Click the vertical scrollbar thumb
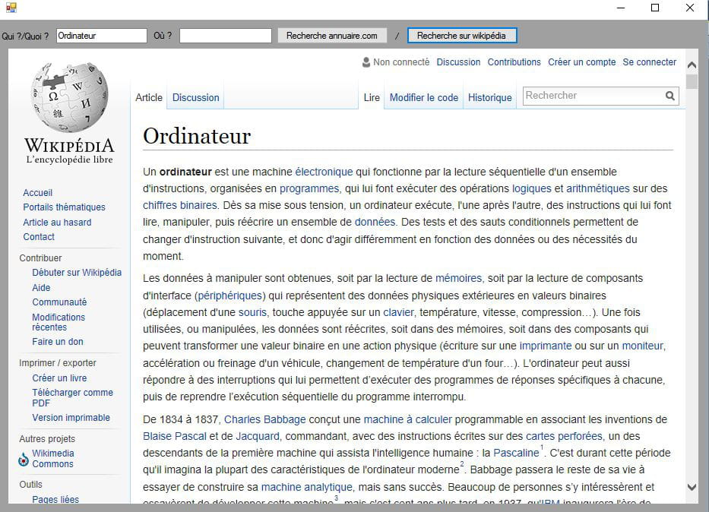 click(x=692, y=81)
